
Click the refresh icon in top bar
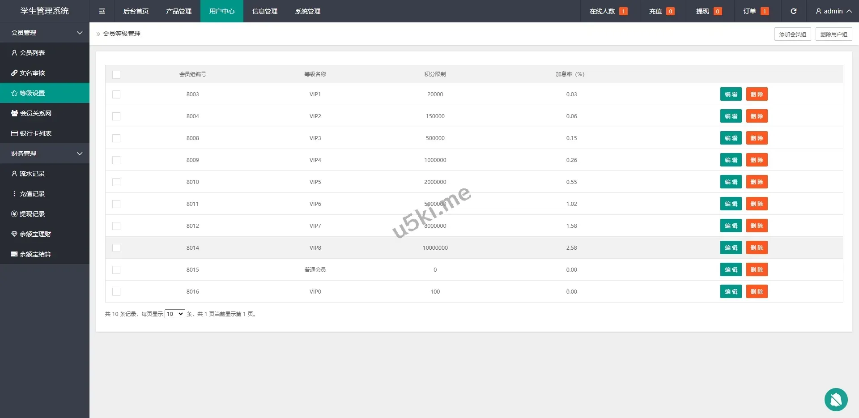793,11
